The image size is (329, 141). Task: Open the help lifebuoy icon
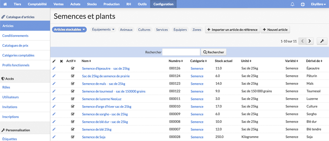click(x=303, y=4)
